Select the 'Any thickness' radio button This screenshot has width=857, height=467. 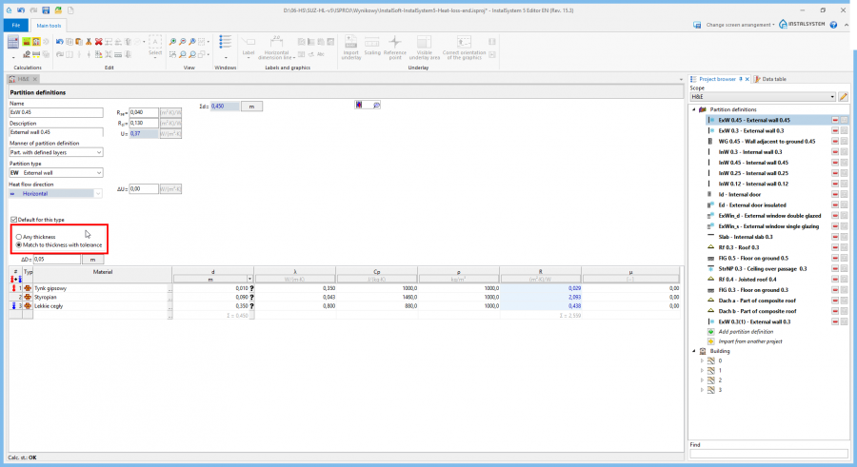coord(19,236)
